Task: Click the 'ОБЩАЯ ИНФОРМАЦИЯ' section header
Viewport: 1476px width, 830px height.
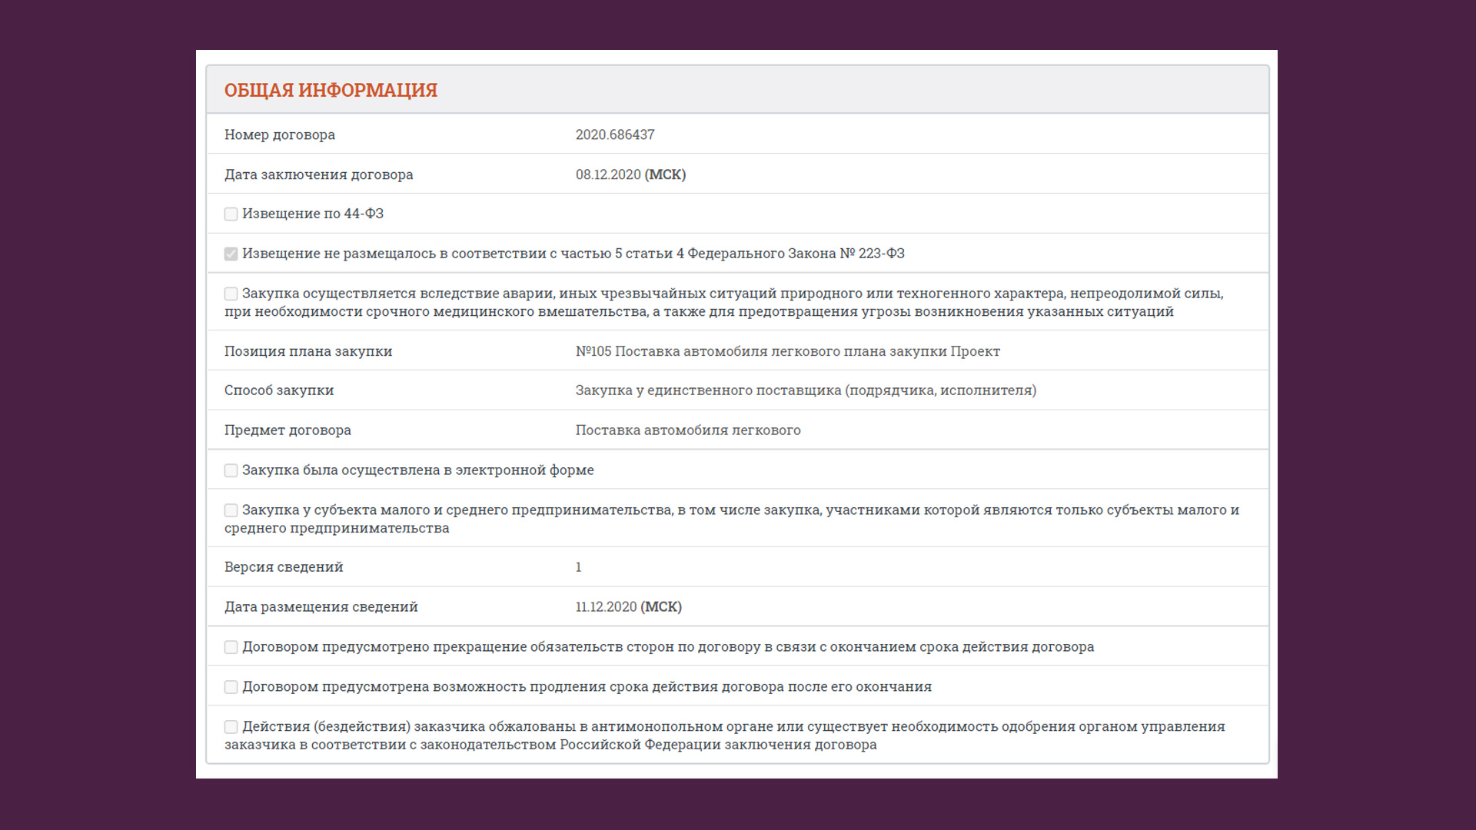Action: pos(331,91)
